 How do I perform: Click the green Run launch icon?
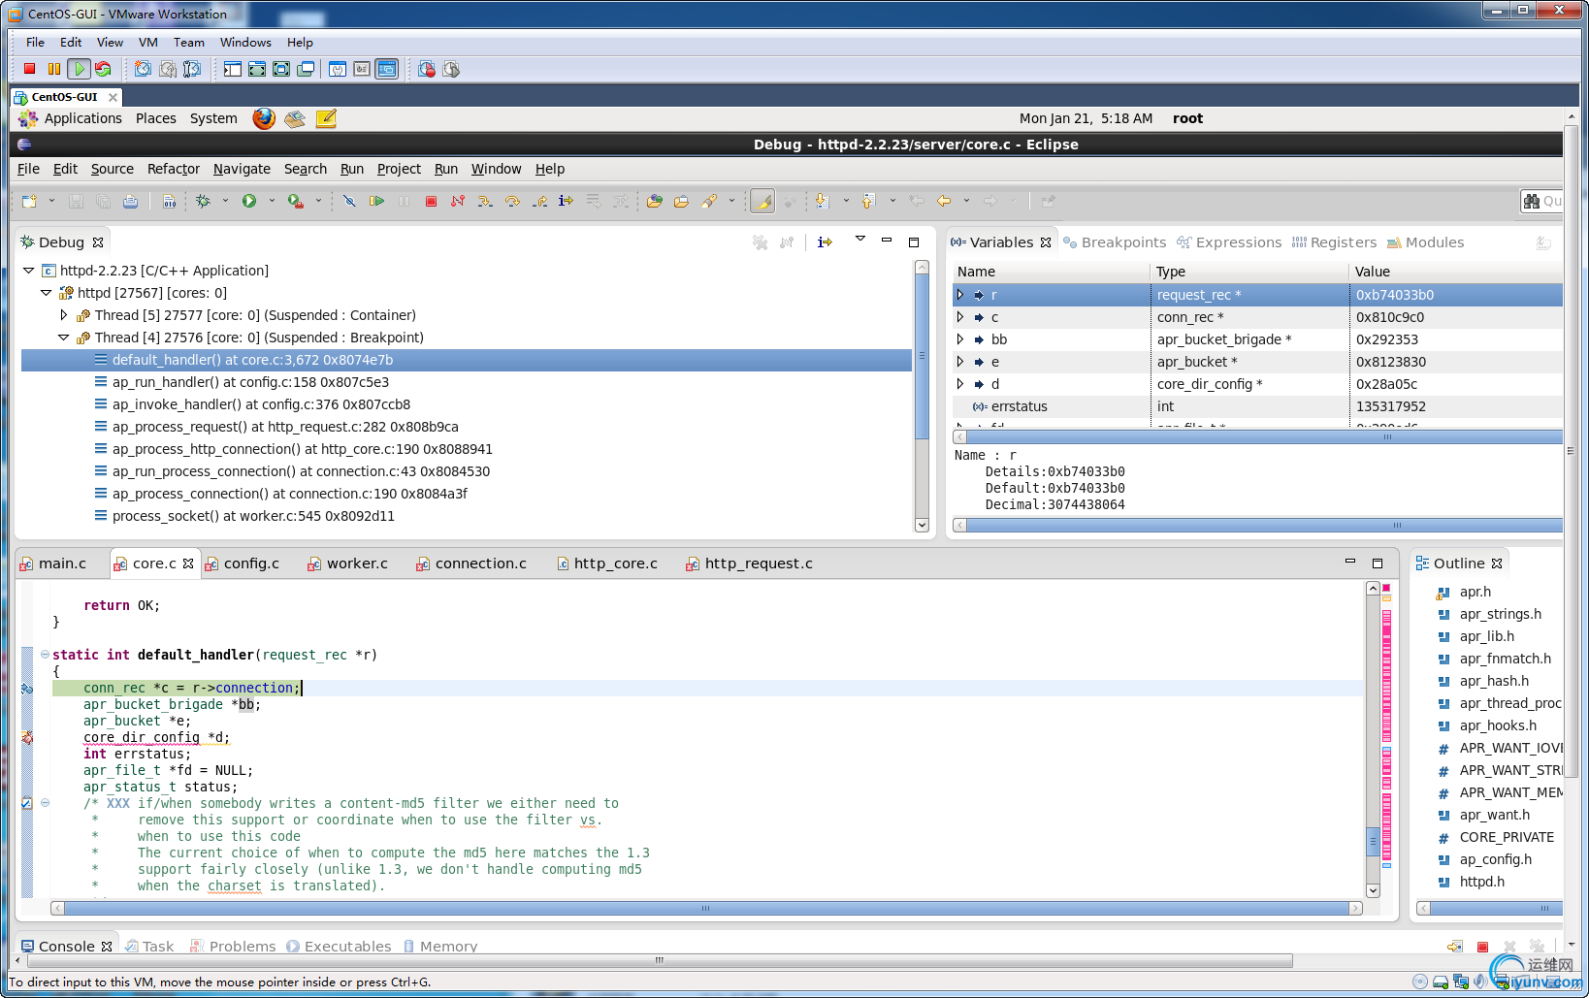249,201
